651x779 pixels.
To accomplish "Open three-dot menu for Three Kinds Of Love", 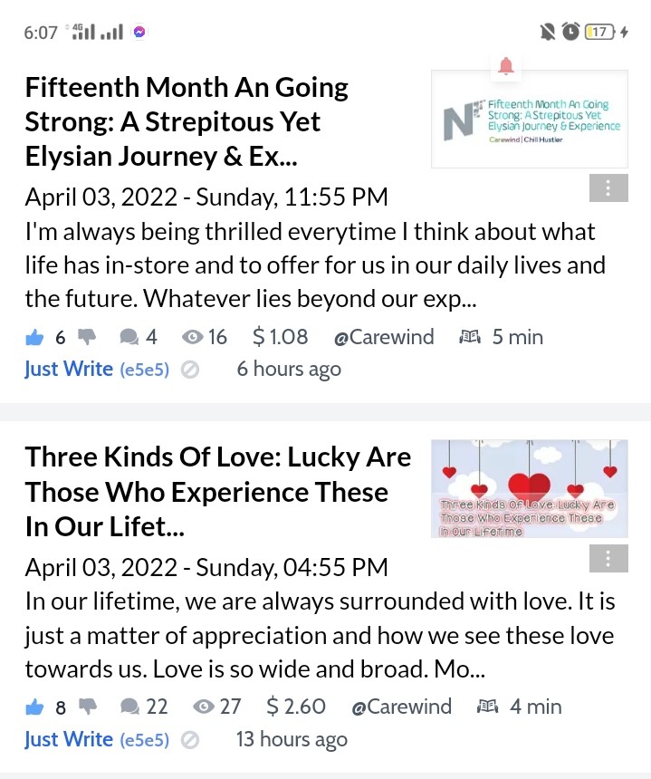I will 608,558.
